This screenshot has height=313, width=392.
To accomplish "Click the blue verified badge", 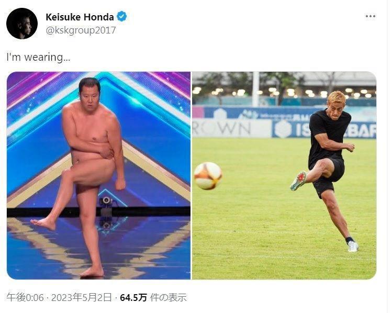I will coord(122,17).
